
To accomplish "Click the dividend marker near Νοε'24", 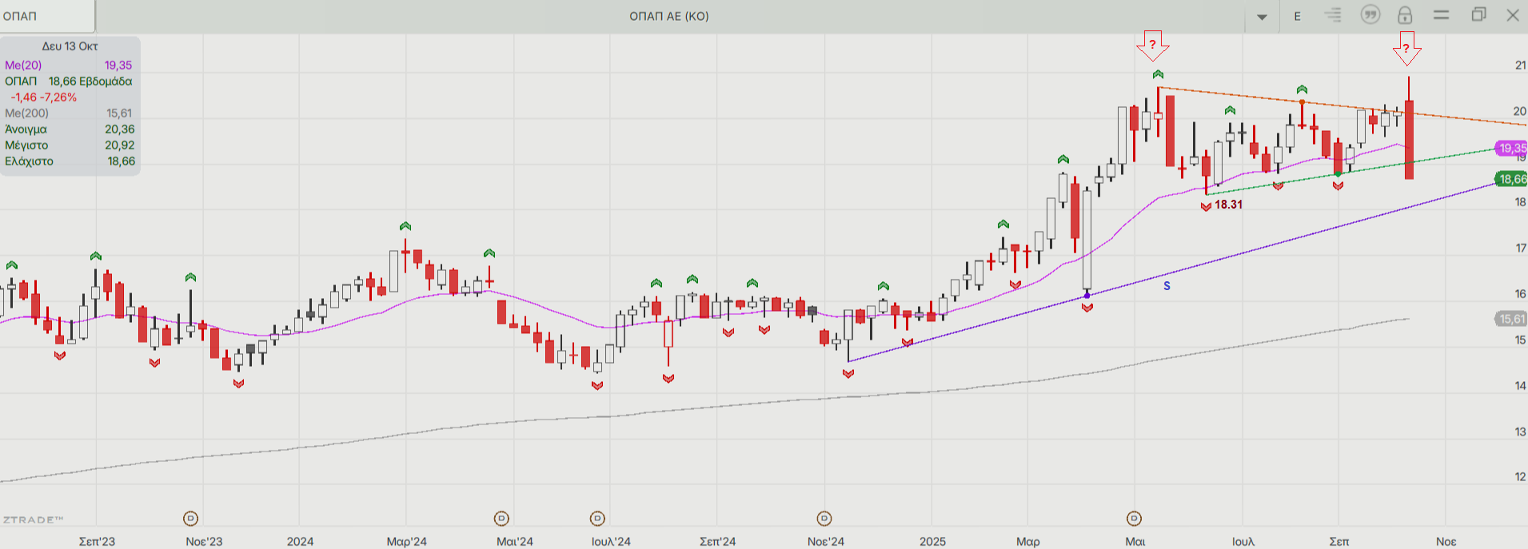I will tap(824, 519).
